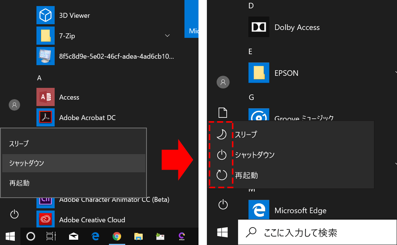Open the 3D Viewer app
The width and height of the screenshot is (397, 245).
(x=74, y=16)
